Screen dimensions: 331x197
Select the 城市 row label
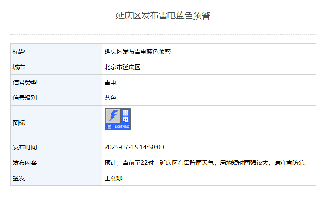(x=19, y=67)
